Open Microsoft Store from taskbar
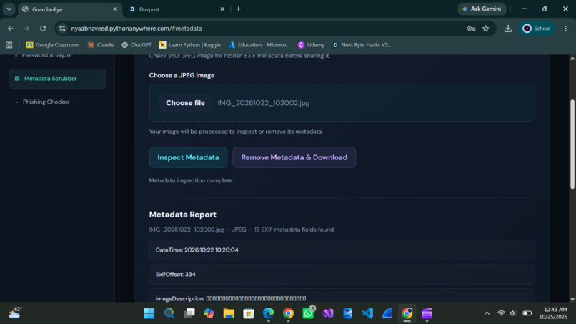 [248, 313]
